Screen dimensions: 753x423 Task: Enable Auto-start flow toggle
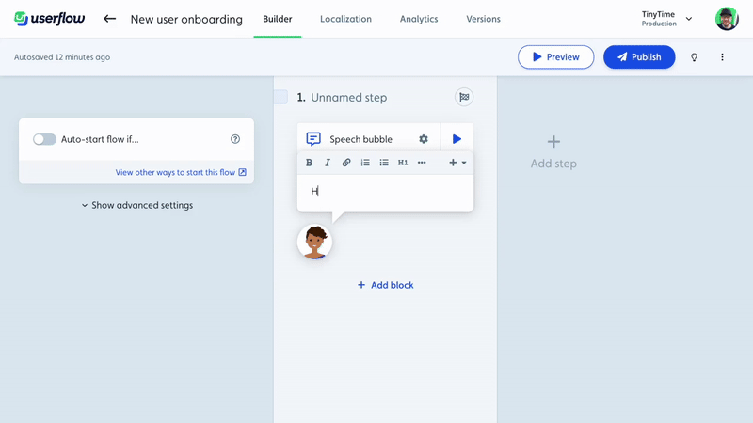coord(44,139)
